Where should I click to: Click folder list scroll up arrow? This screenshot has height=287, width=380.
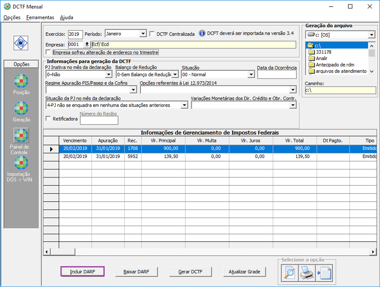pos(372,46)
